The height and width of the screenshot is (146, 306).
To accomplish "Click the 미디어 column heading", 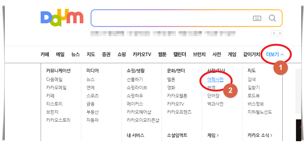I will point(92,71).
